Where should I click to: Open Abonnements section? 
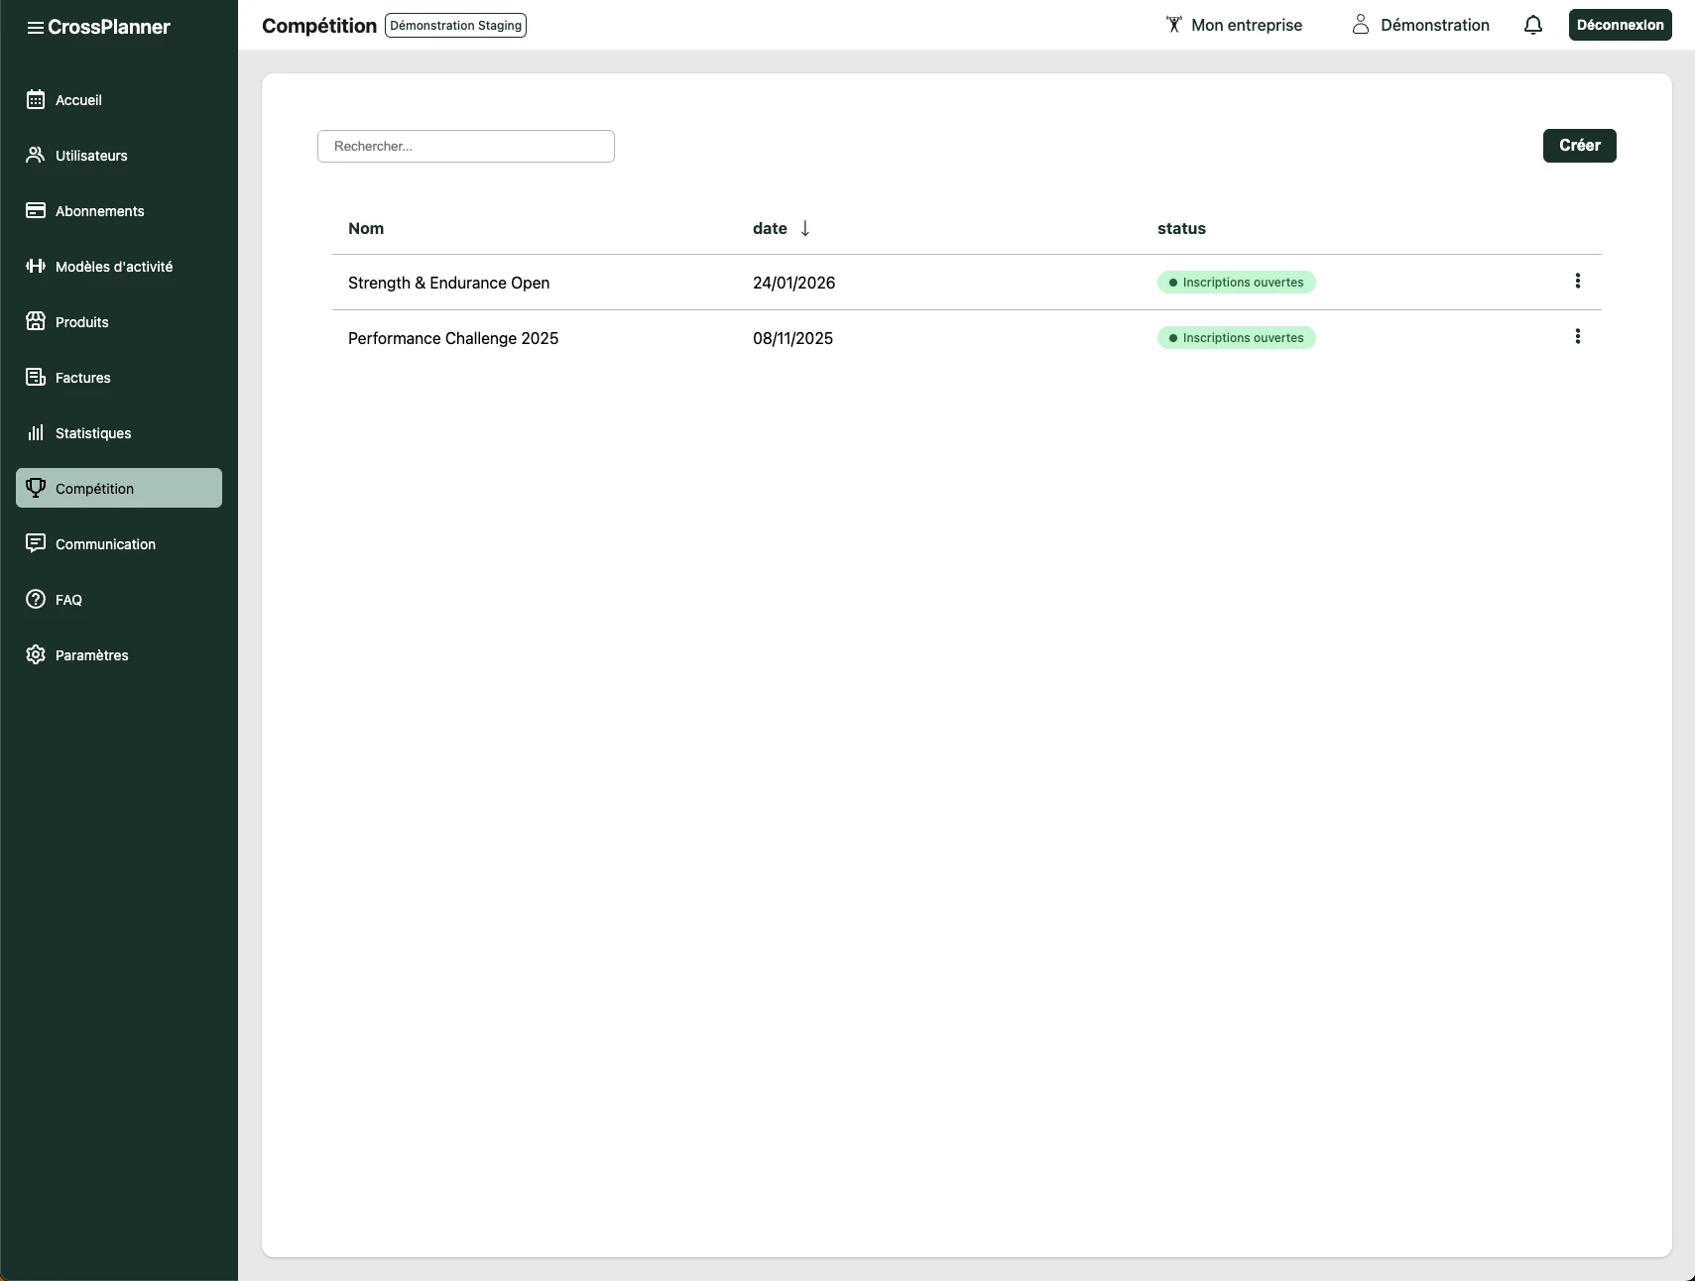[x=99, y=211]
